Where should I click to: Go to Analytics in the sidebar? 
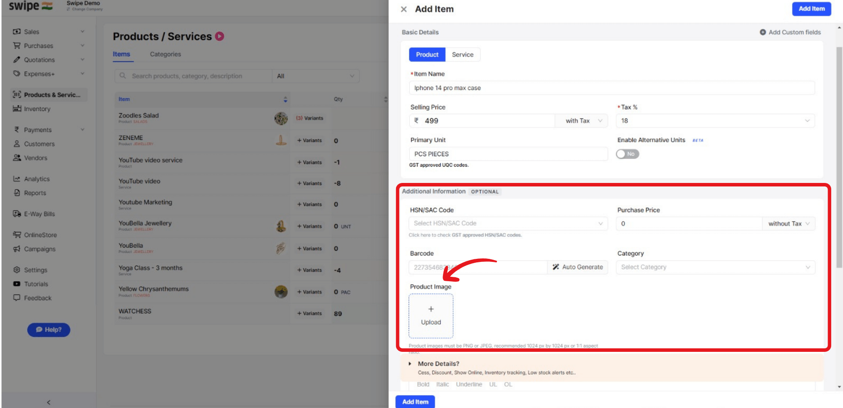click(37, 179)
